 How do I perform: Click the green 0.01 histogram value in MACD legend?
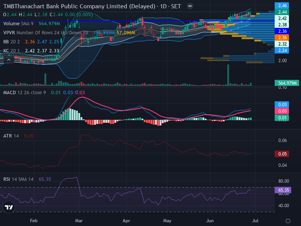click(x=56, y=93)
